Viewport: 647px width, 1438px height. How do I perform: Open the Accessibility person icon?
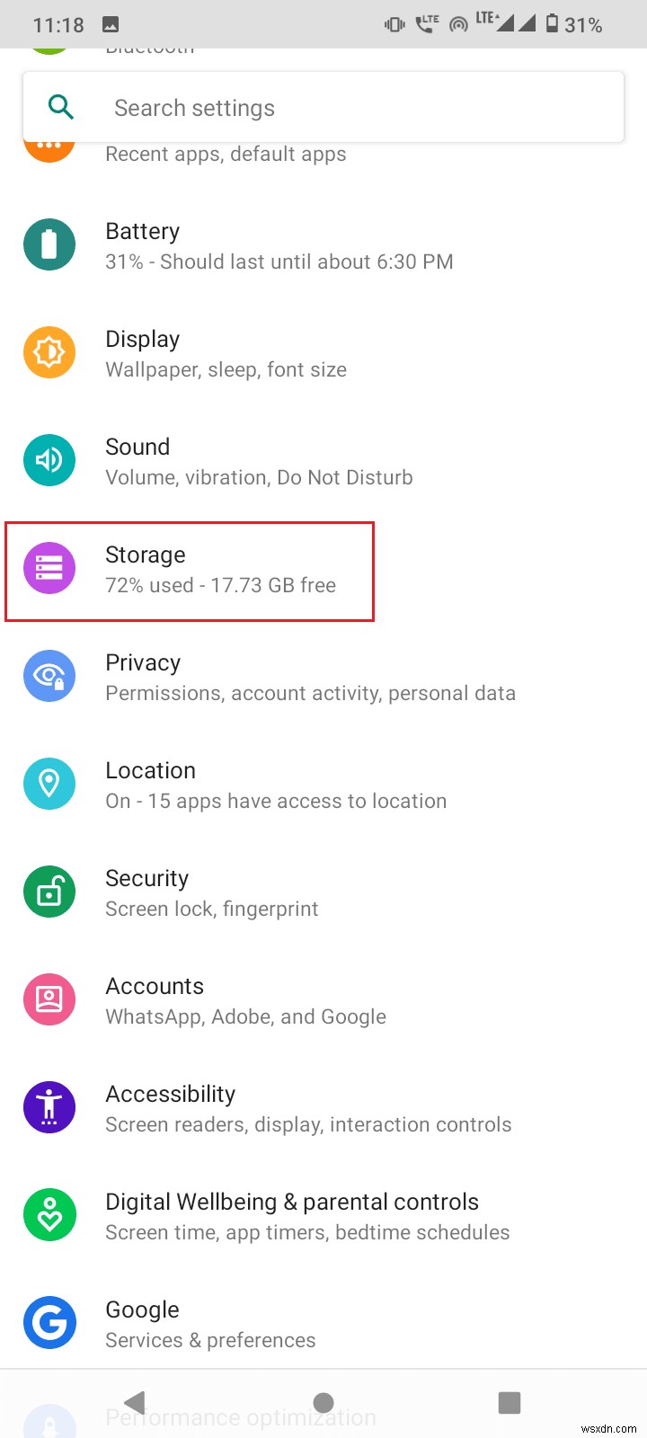click(49, 1106)
